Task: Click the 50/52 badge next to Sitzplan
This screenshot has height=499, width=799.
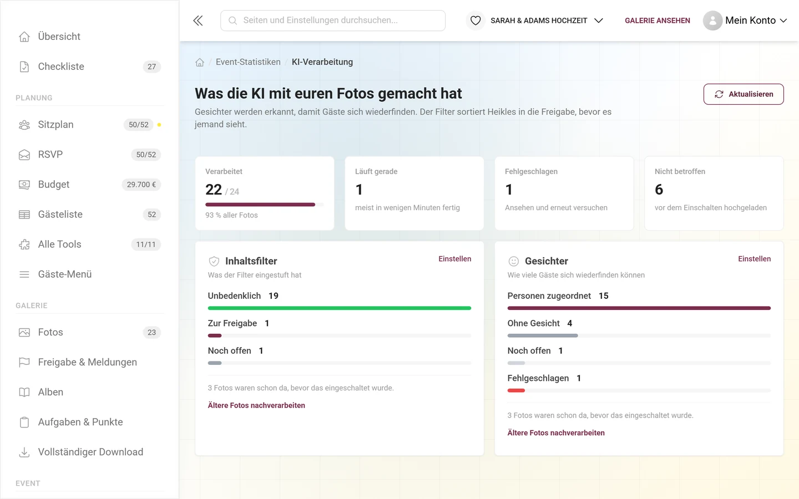Action: click(x=139, y=125)
